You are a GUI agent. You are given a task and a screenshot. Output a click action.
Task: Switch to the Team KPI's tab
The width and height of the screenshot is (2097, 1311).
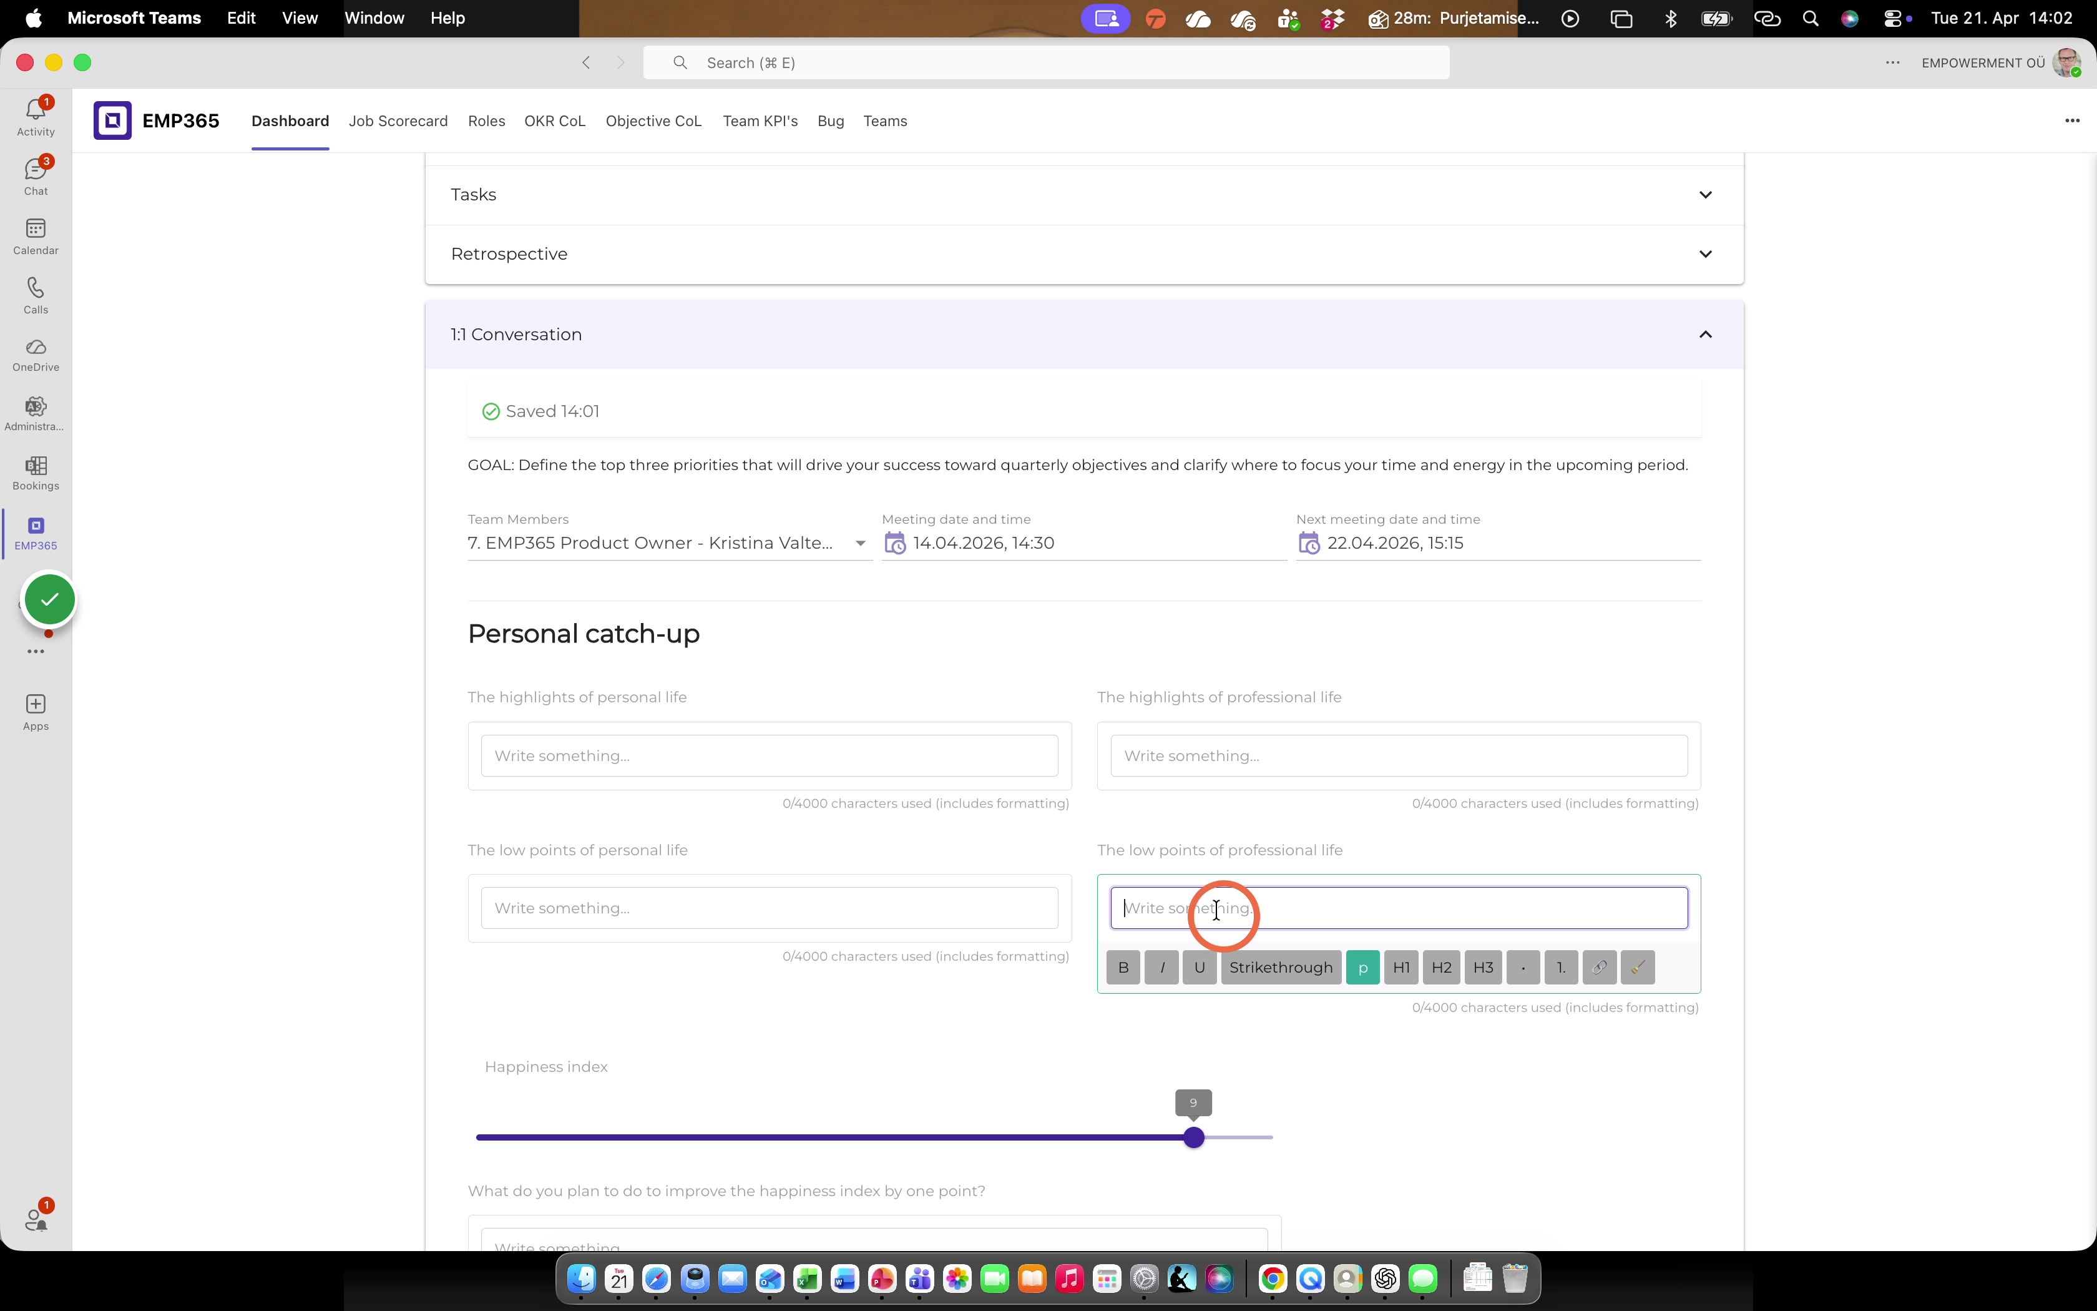pos(760,120)
